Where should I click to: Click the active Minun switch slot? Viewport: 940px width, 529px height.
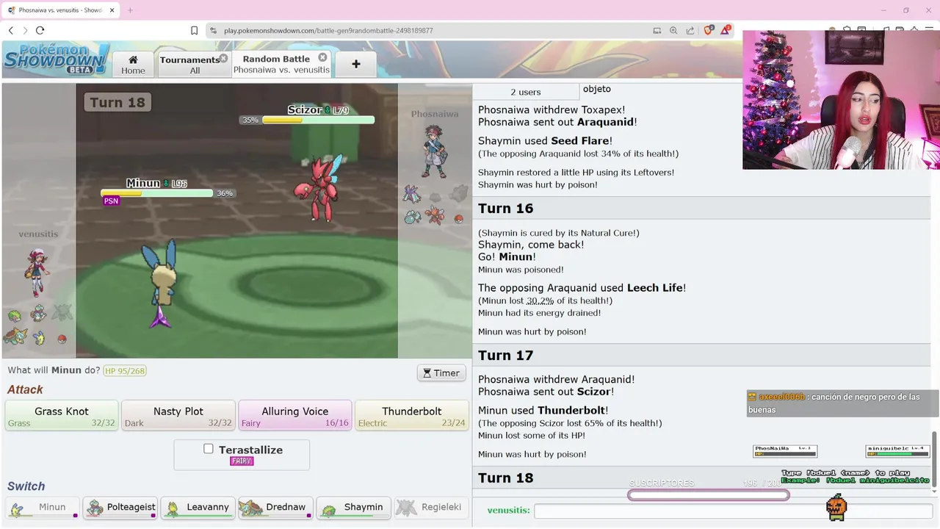(x=43, y=507)
